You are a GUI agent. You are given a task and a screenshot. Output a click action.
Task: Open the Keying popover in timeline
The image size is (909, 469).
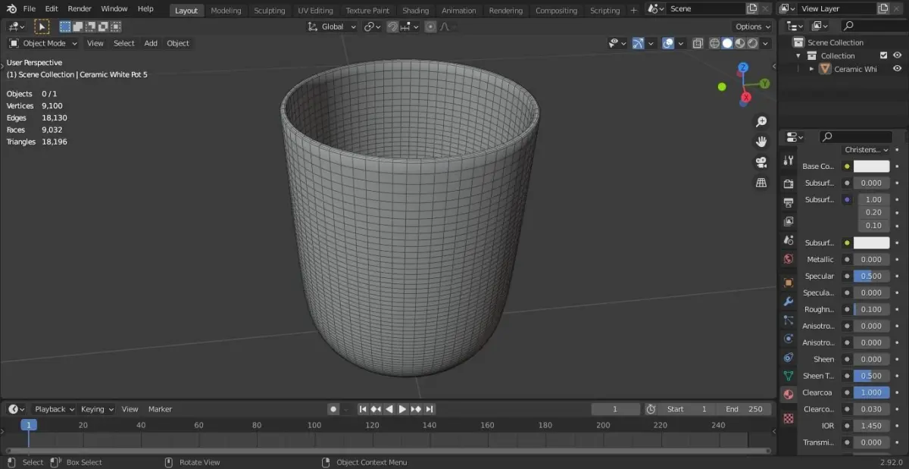(x=97, y=409)
